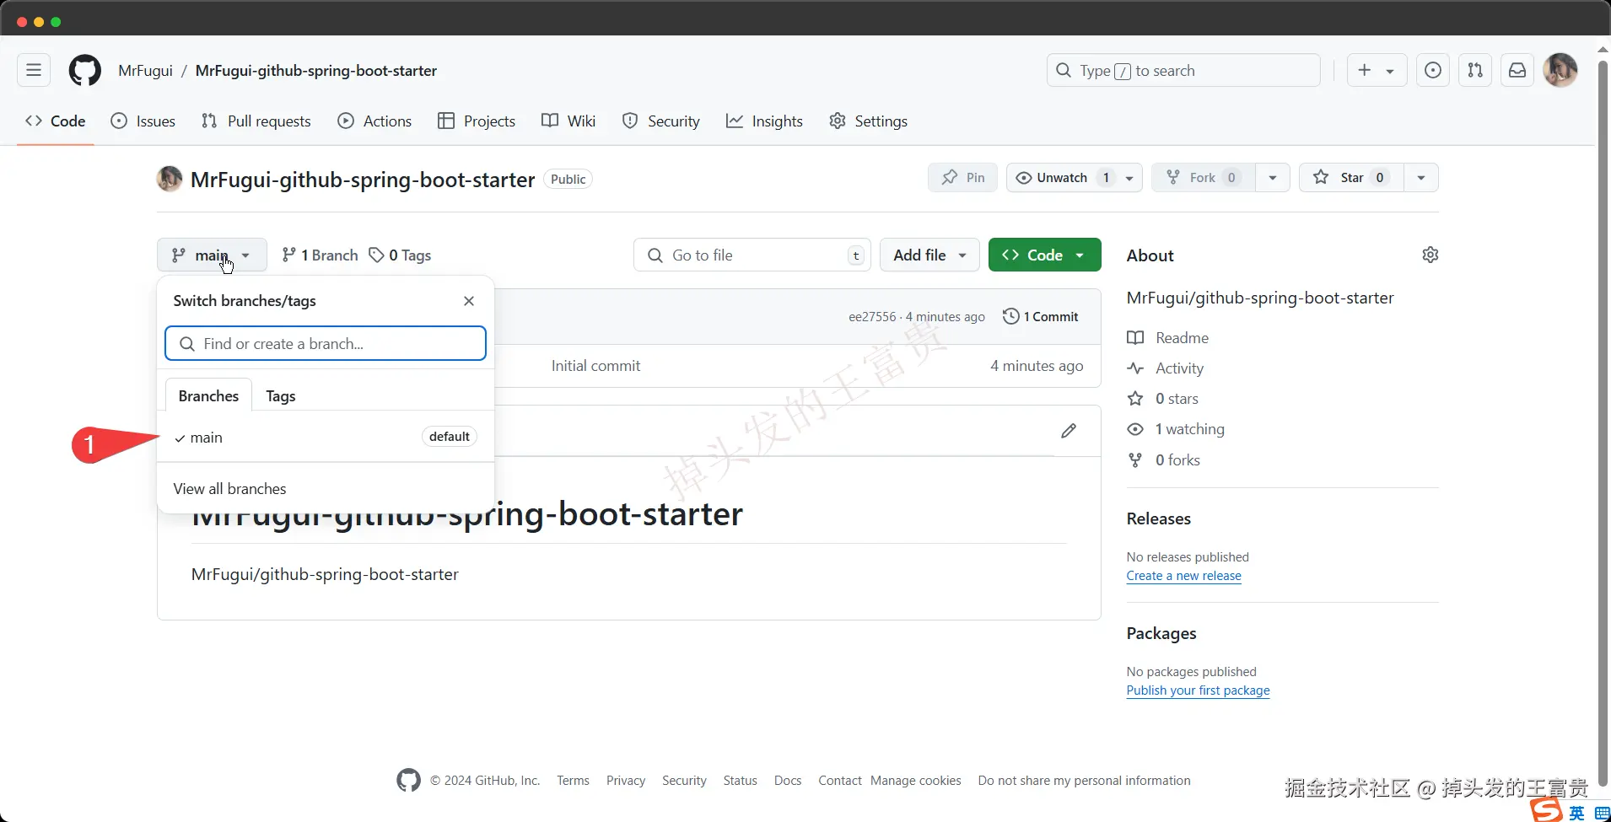1611x822 pixels.
Task: Close the Switch branches/tags popup
Action: (469, 301)
